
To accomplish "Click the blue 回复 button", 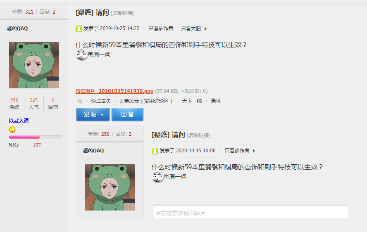I will [128, 115].
